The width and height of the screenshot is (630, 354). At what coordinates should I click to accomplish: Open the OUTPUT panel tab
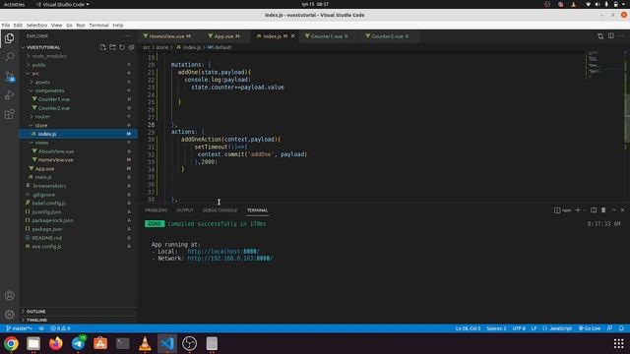[x=185, y=210]
